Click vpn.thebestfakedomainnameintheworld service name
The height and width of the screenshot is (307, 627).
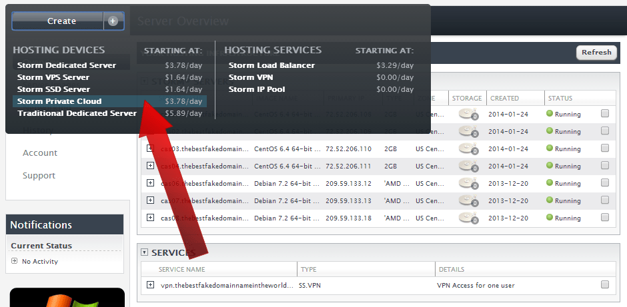[x=227, y=286]
